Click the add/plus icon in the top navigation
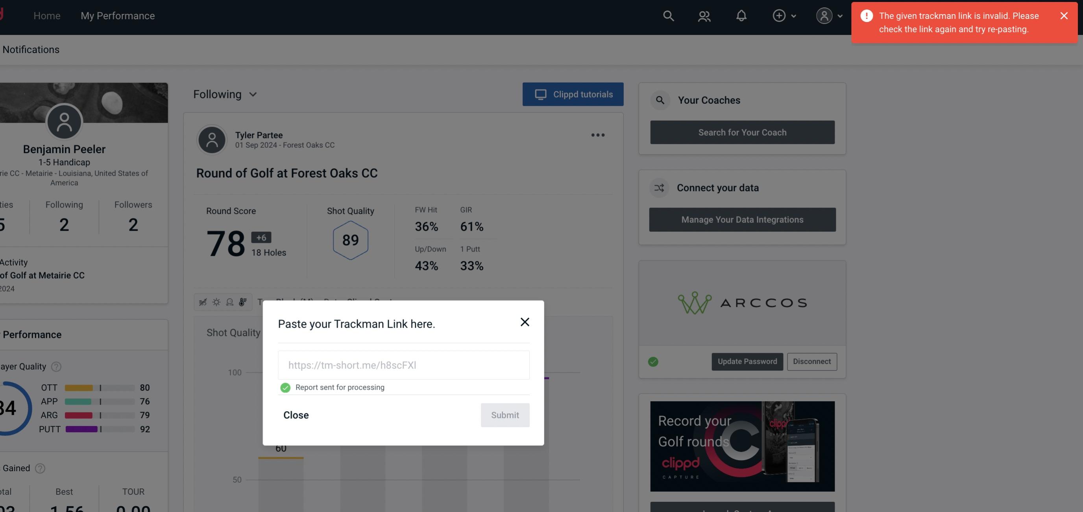This screenshot has width=1083, height=512. [x=778, y=15]
